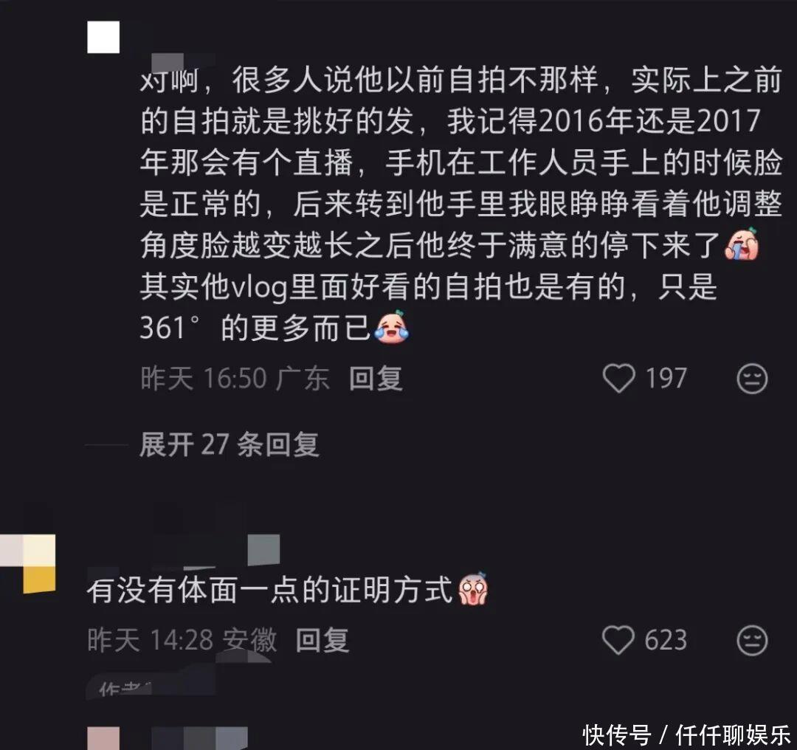Screen dimensions: 797x750
Task: Like the comment with 623 likes
Action: (x=618, y=640)
